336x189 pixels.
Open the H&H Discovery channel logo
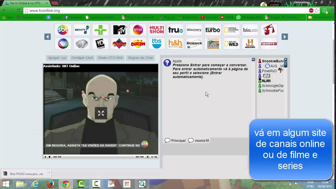(175, 44)
